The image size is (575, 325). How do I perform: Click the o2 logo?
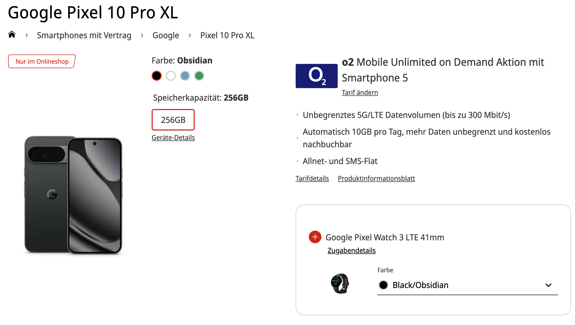[316, 76]
